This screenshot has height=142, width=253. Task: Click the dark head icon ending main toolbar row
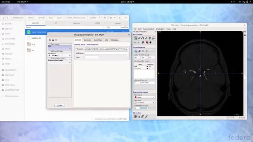(151, 43)
